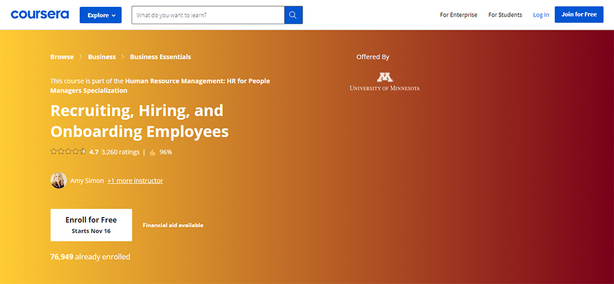Click the Coursera logo
This screenshot has height=284, width=614.
(x=40, y=14)
